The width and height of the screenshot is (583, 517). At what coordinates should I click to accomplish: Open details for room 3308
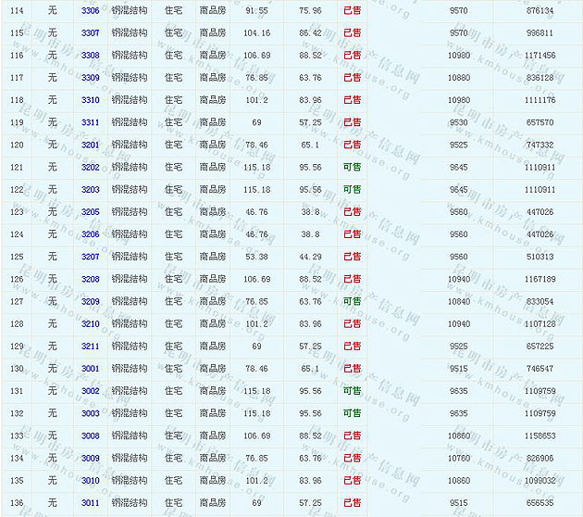90,56
